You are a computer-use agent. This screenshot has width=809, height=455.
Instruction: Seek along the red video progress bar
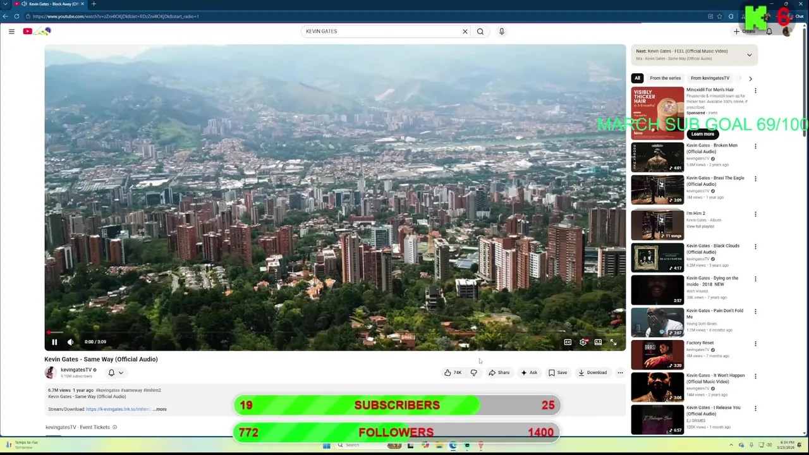(x=335, y=332)
